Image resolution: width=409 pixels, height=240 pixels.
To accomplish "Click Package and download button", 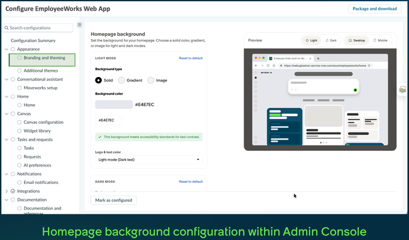I will [x=375, y=9].
